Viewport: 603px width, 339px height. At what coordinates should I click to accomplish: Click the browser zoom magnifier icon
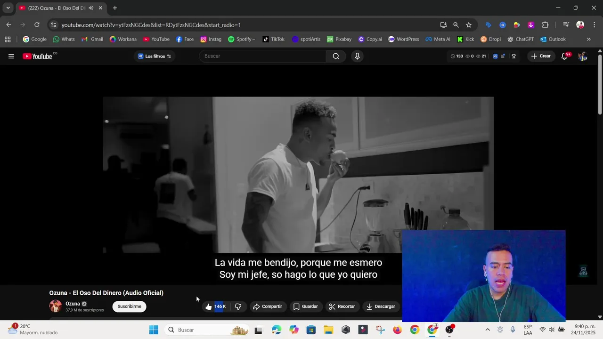point(456,25)
